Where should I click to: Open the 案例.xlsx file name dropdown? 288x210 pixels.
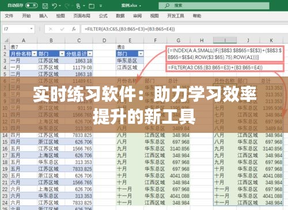140,6
